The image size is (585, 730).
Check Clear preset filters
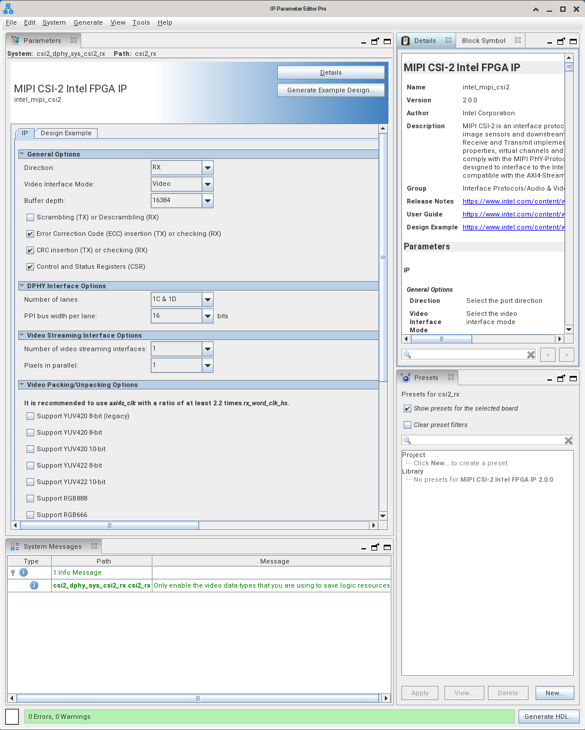click(x=407, y=425)
